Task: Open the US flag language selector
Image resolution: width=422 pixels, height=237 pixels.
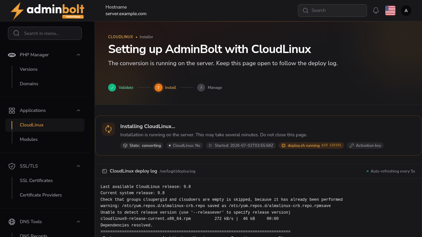Action: [390, 11]
